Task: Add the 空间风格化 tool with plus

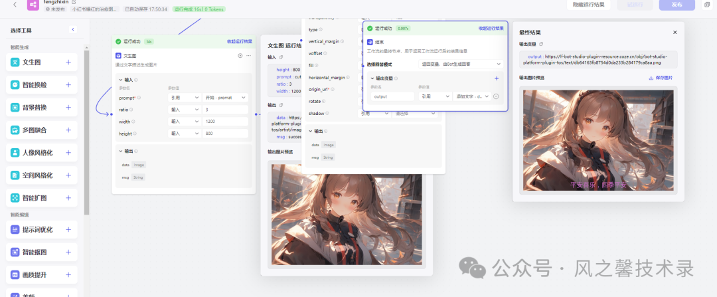Action: pos(68,175)
